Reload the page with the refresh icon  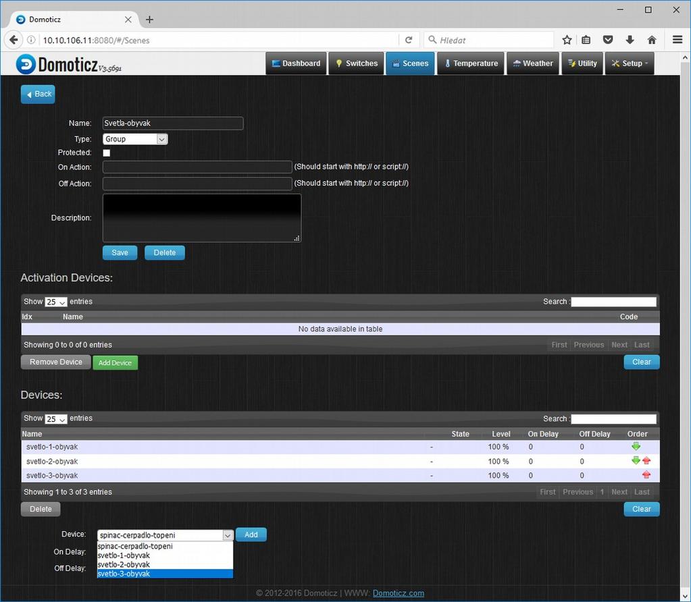(x=409, y=40)
